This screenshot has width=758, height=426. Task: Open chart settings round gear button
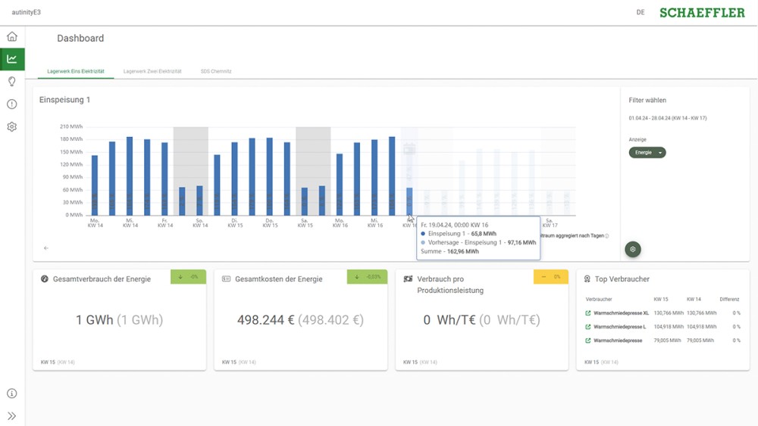pyautogui.click(x=633, y=249)
